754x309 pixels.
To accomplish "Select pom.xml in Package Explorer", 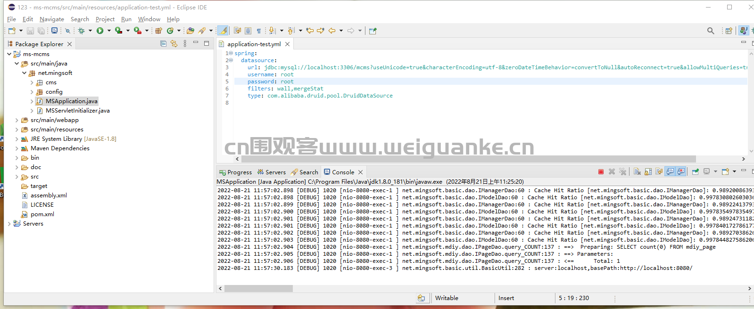I will pos(42,214).
